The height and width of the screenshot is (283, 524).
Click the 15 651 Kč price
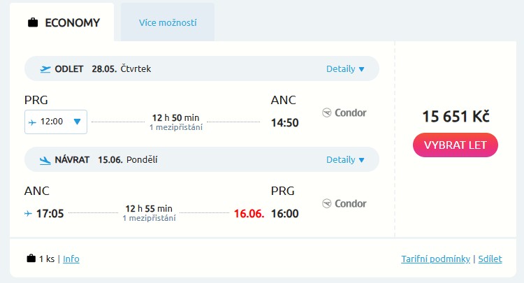456,117
